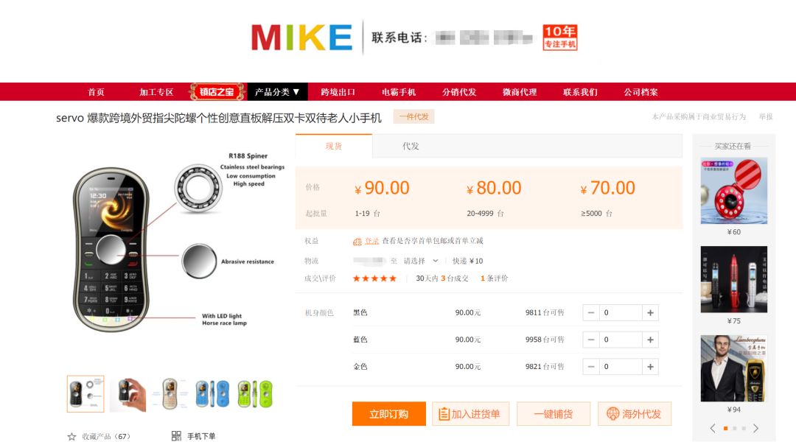Add to purchase list with 加入进货单

pyautogui.click(x=469, y=413)
